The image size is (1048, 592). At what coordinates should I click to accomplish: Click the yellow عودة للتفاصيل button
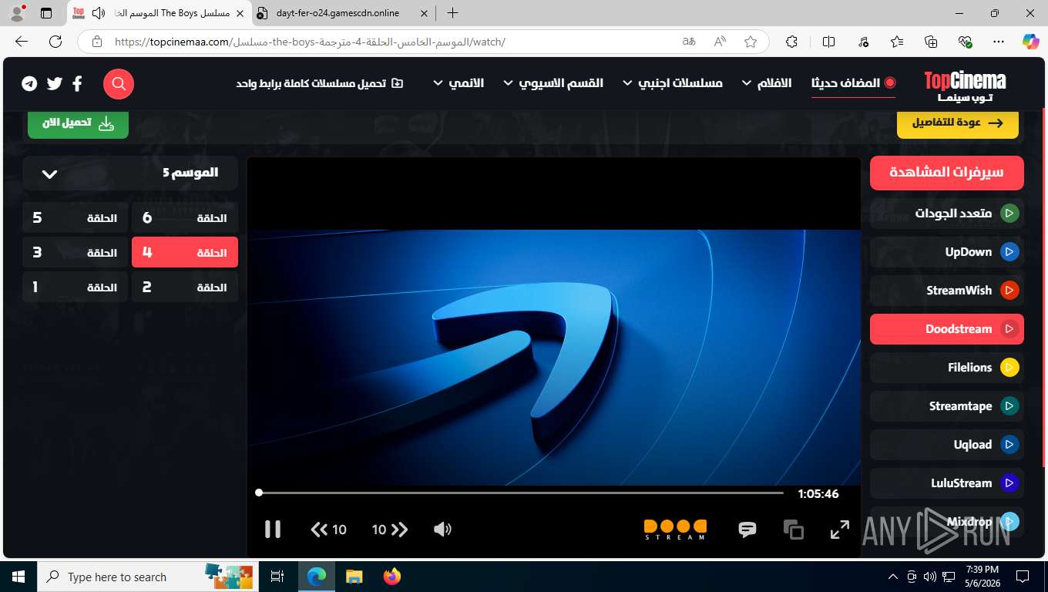[958, 123]
